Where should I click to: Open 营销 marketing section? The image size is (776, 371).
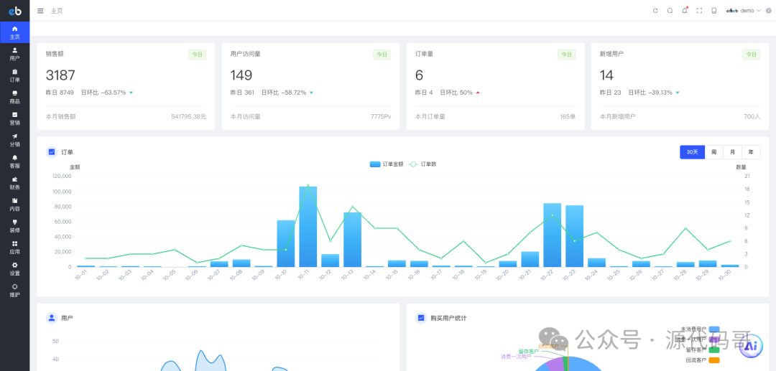click(x=14, y=118)
